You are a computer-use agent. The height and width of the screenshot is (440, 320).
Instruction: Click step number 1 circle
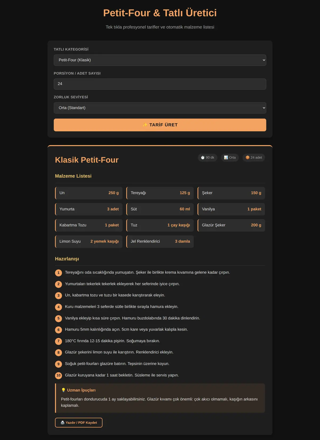click(x=58, y=273)
